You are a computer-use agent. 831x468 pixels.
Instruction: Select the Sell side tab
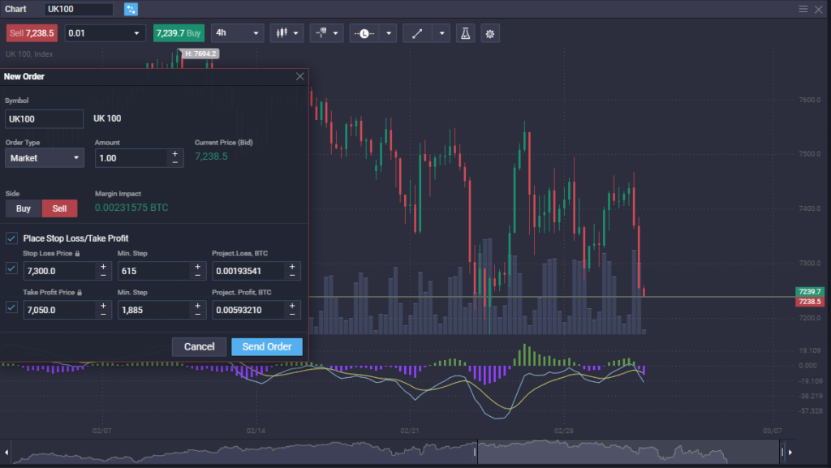(x=59, y=208)
